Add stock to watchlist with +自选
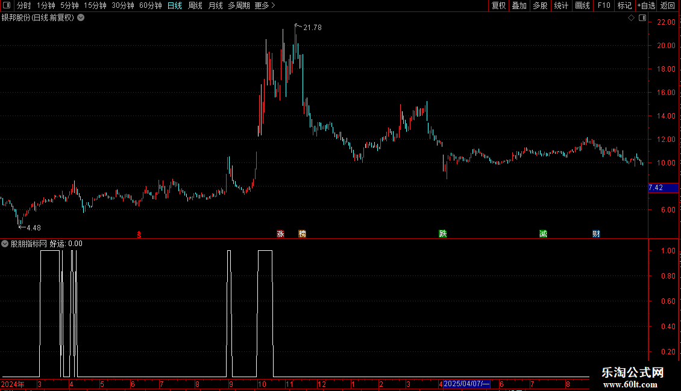This screenshot has width=681, height=391. coord(646,5)
